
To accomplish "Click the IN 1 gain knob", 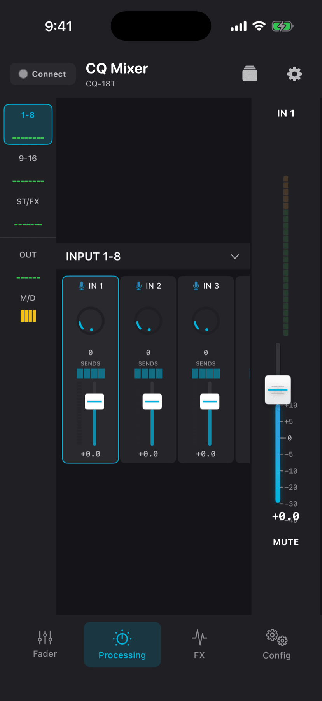I will 91,321.
